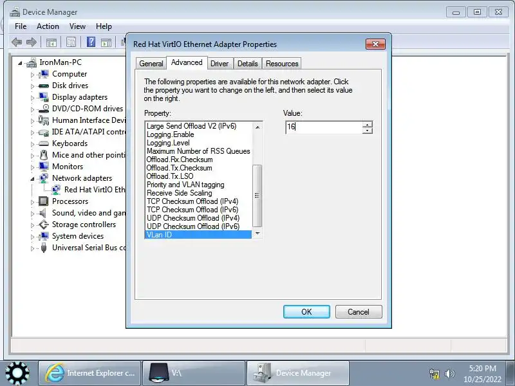Select the IronMan-PC computer icon
The height and width of the screenshot is (386, 515).
coord(32,62)
